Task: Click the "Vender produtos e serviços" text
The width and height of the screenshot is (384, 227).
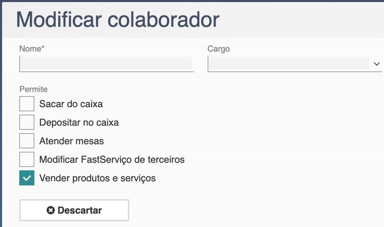Action: [x=97, y=178]
